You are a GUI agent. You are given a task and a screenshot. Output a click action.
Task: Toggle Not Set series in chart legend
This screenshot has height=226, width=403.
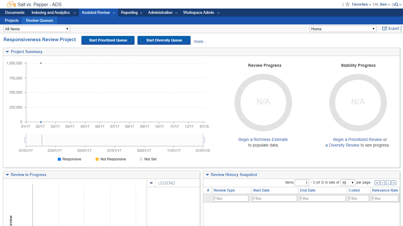point(148,159)
